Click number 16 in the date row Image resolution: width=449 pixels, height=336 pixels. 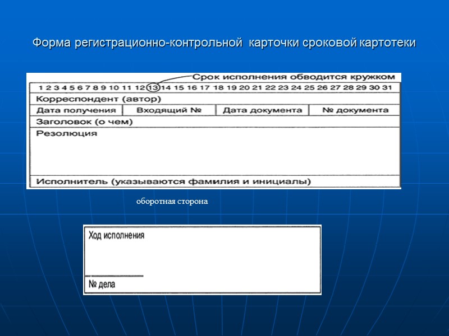192,87
